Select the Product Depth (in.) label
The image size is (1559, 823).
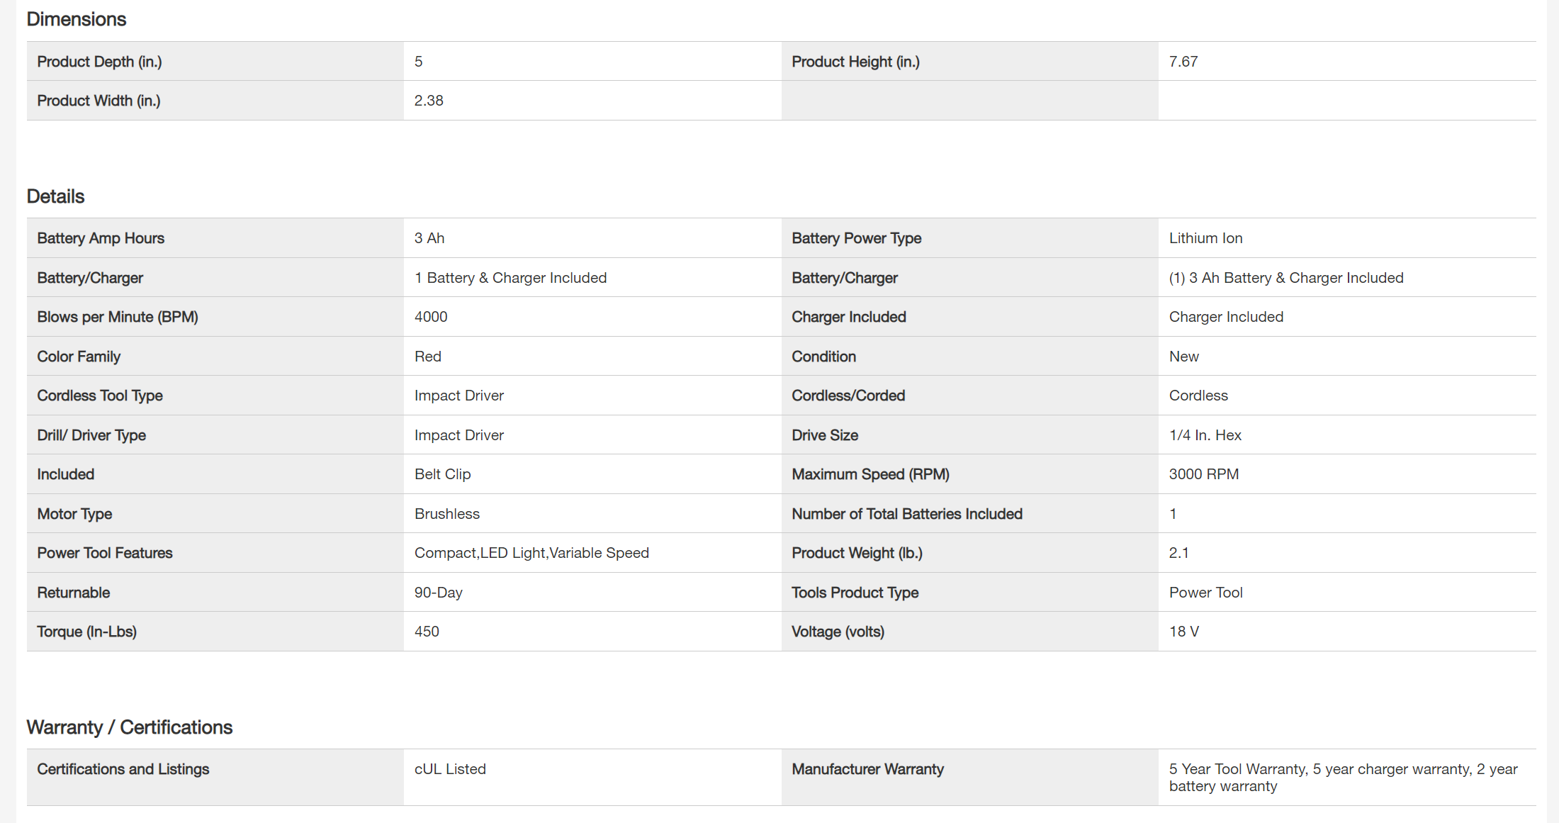pos(99,62)
